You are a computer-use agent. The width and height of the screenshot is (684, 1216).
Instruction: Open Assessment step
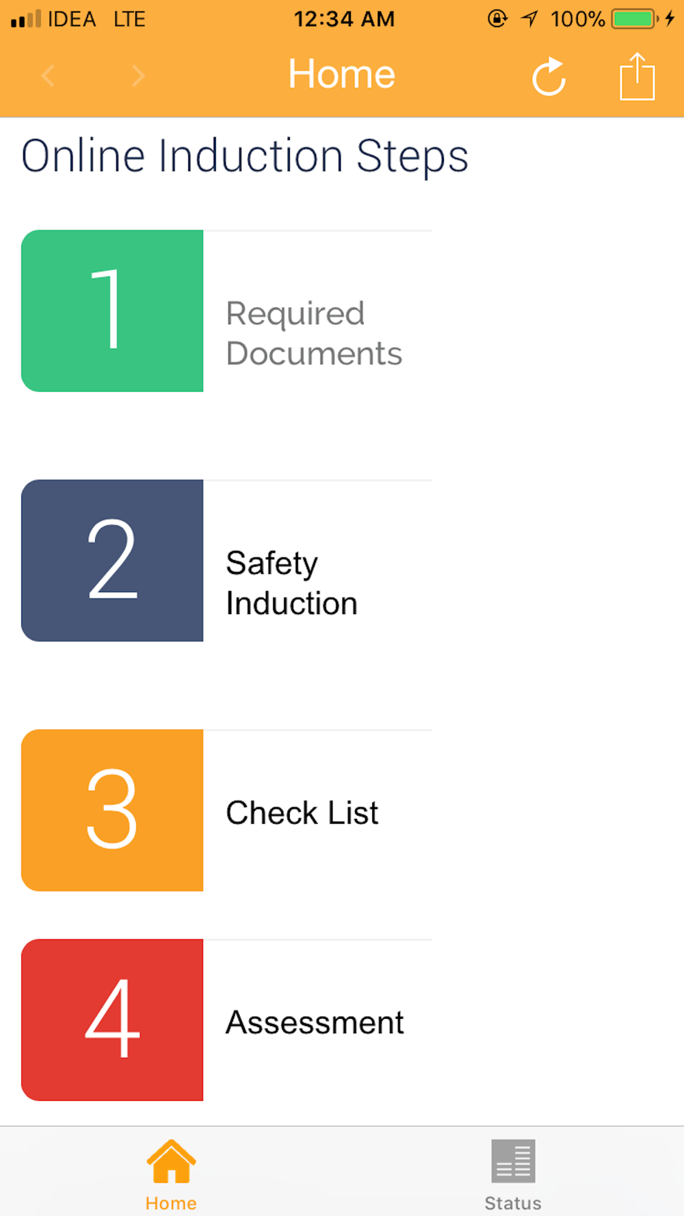(x=315, y=1022)
